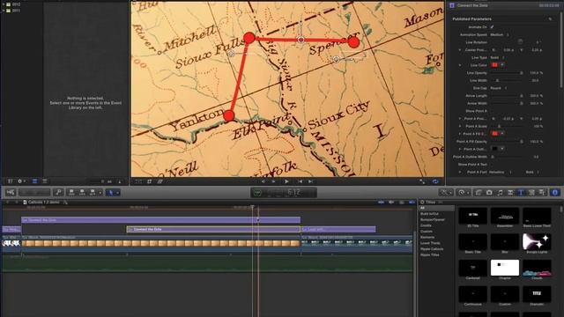
Task: Open the Generators browser icon
Action: coord(531,193)
